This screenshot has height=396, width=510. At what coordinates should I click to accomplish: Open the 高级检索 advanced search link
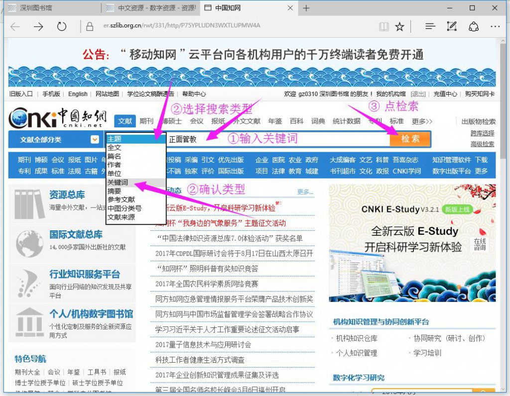click(x=482, y=144)
